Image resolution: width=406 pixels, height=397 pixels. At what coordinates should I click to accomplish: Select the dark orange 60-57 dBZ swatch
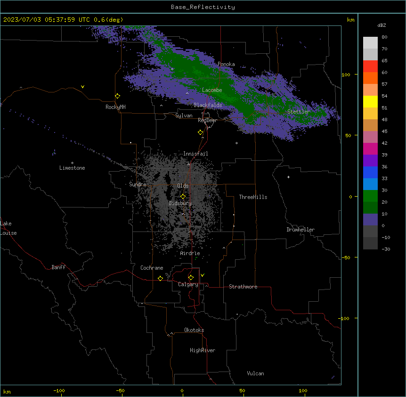click(x=370, y=78)
